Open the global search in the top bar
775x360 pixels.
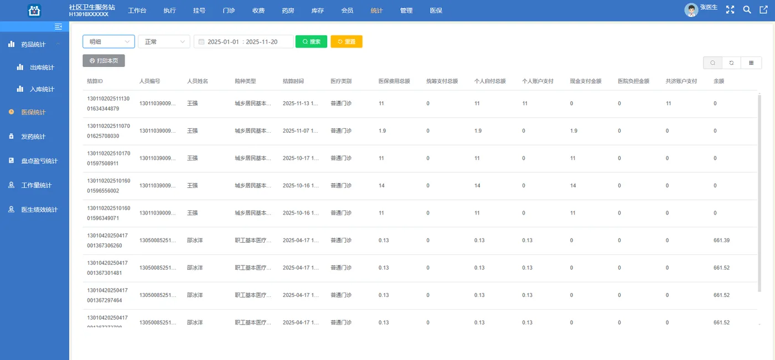(746, 9)
